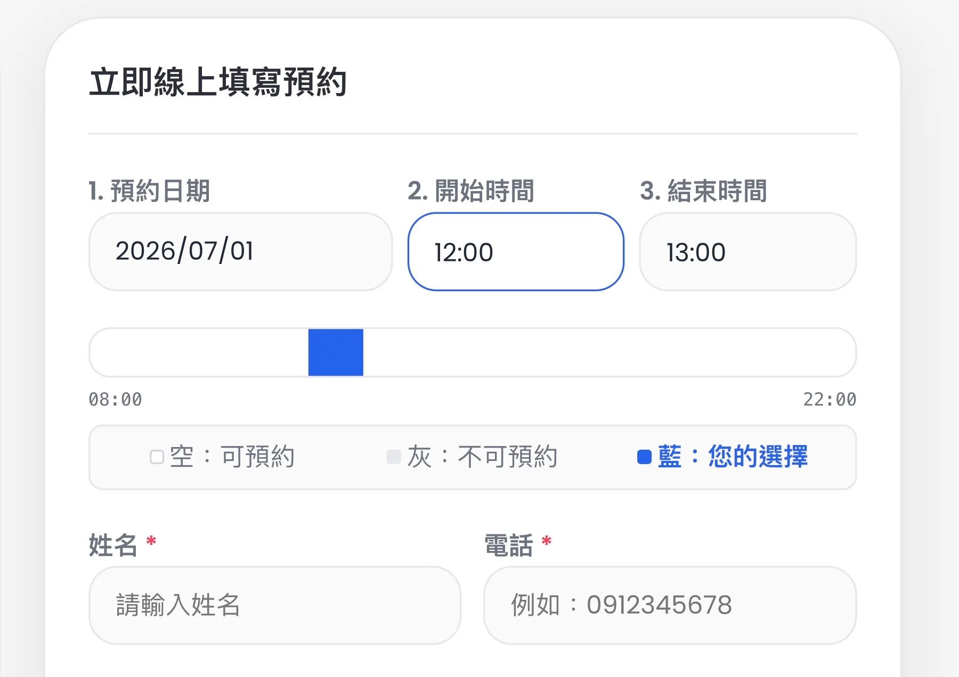Click the 22:00 timeline end label

point(830,399)
